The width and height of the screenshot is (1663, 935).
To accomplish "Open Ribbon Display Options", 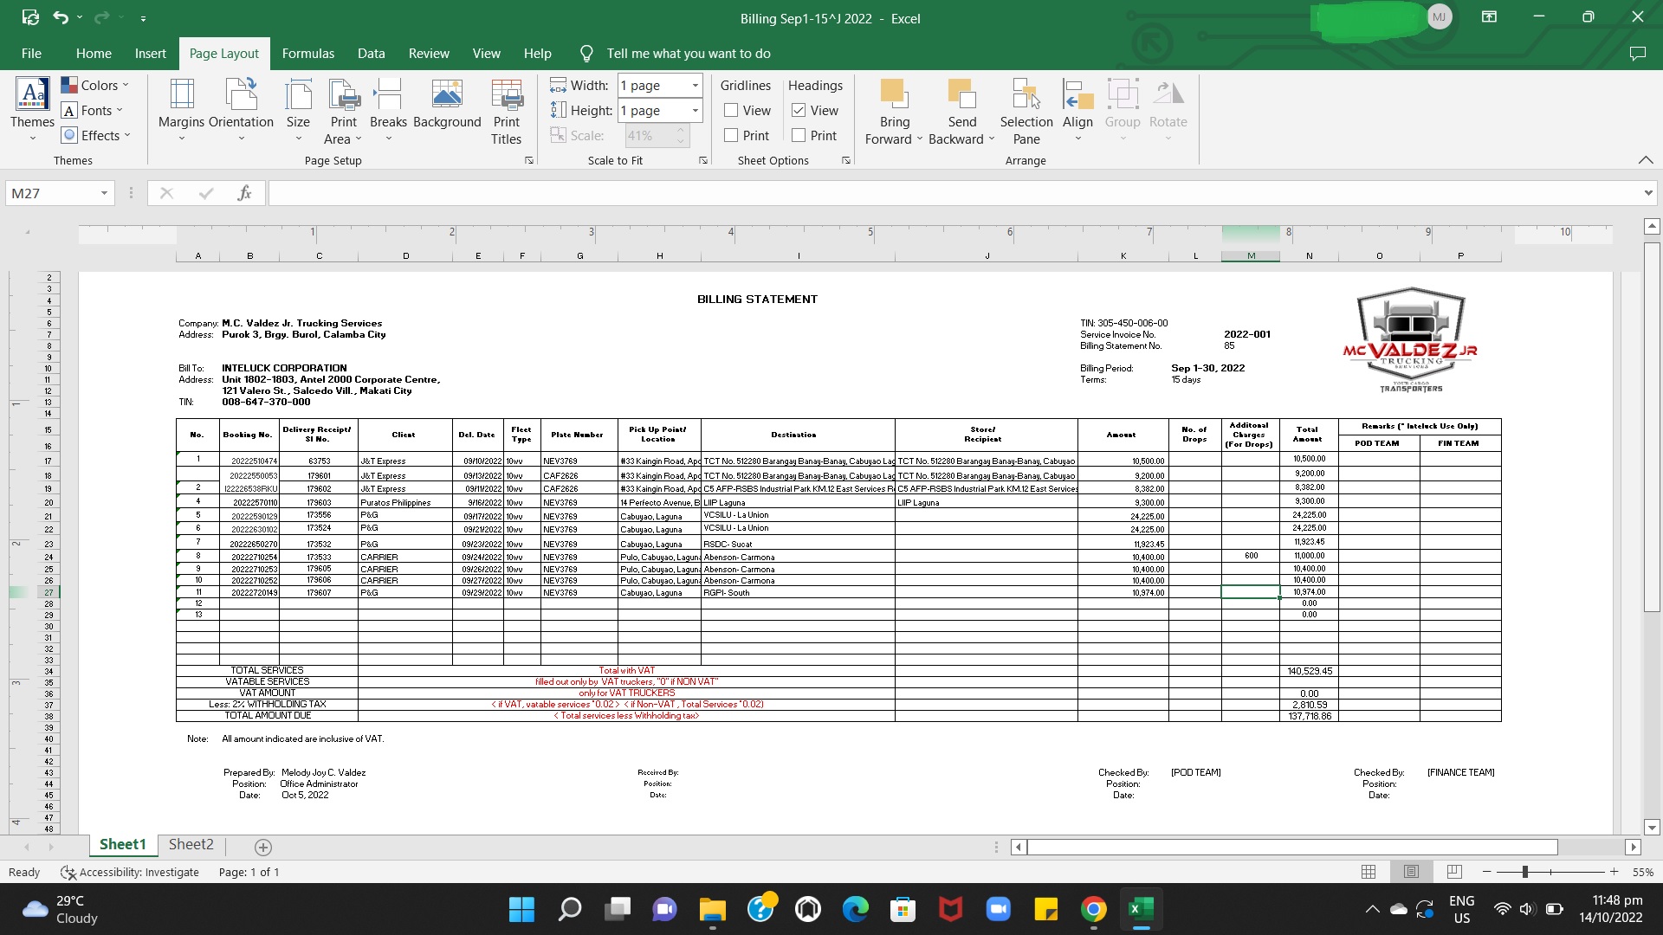I will point(1490,17).
